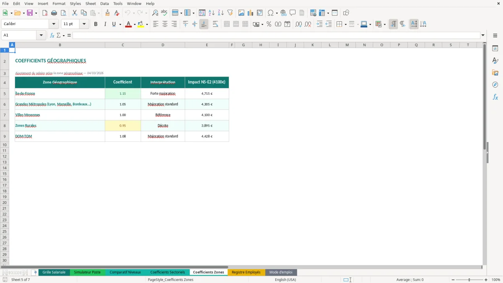The height and width of the screenshot is (283, 503).
Task: Open sidebar Styles panel
Action: point(495,60)
